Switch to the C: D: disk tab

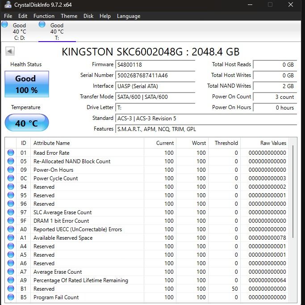[20, 31]
